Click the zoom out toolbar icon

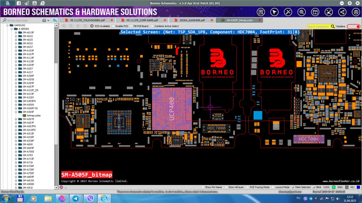click(71, 26)
